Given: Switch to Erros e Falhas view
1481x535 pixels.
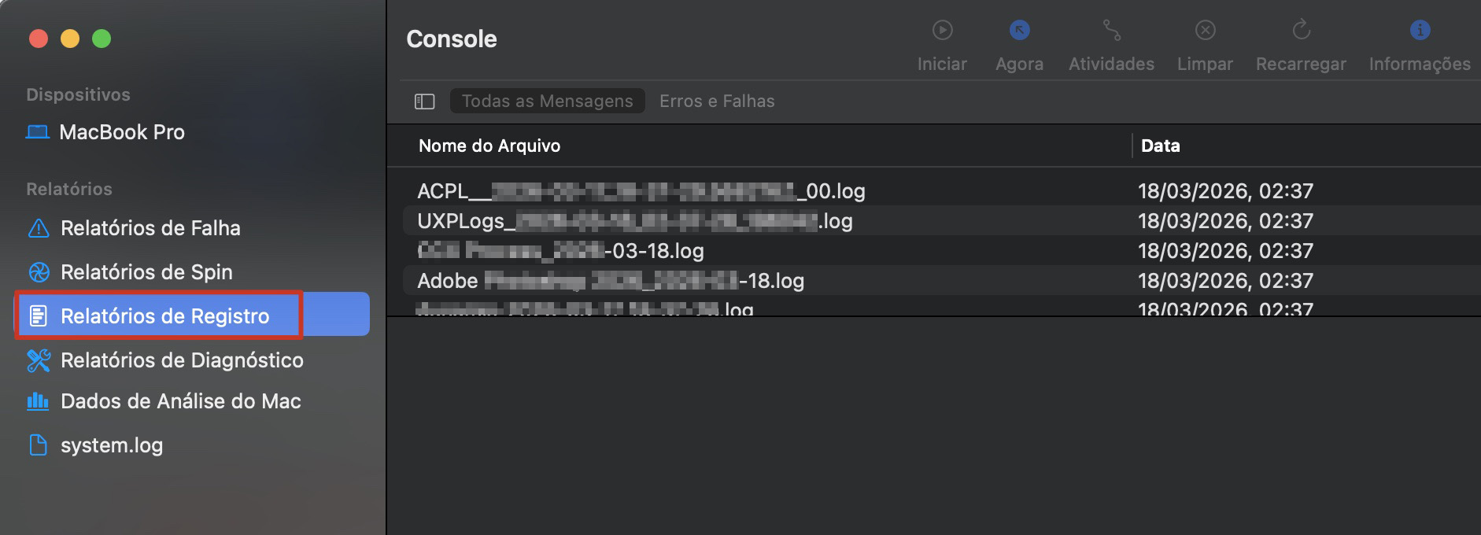Looking at the screenshot, I should (716, 101).
